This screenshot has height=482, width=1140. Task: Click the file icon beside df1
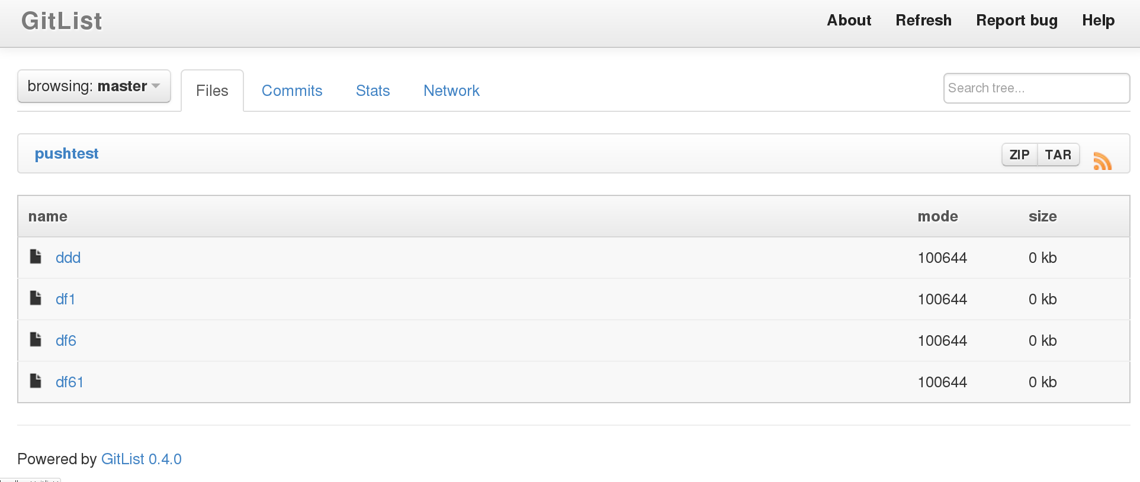click(36, 298)
